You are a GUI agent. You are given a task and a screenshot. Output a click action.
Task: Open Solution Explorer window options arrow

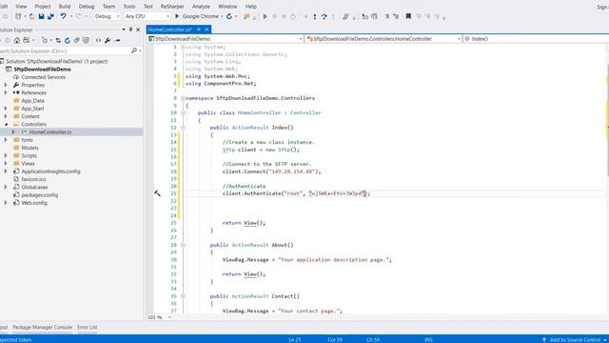tap(124, 30)
